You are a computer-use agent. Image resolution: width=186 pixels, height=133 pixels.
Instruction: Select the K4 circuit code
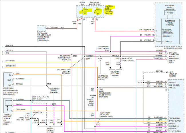(x=149, y=117)
